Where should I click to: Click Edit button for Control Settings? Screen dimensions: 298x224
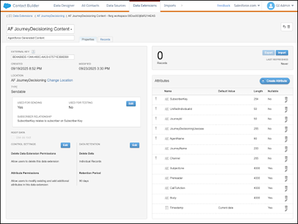point(65,145)
